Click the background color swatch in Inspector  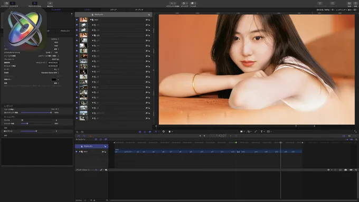point(54,80)
